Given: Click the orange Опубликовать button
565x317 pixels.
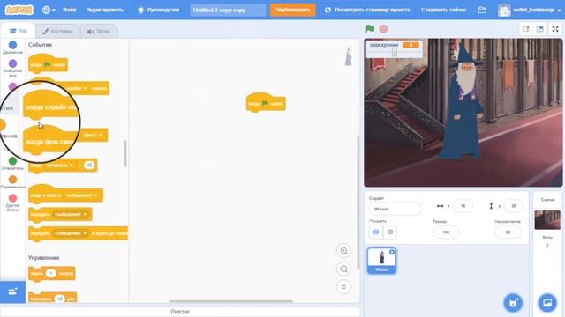Looking at the screenshot, I should [x=292, y=10].
